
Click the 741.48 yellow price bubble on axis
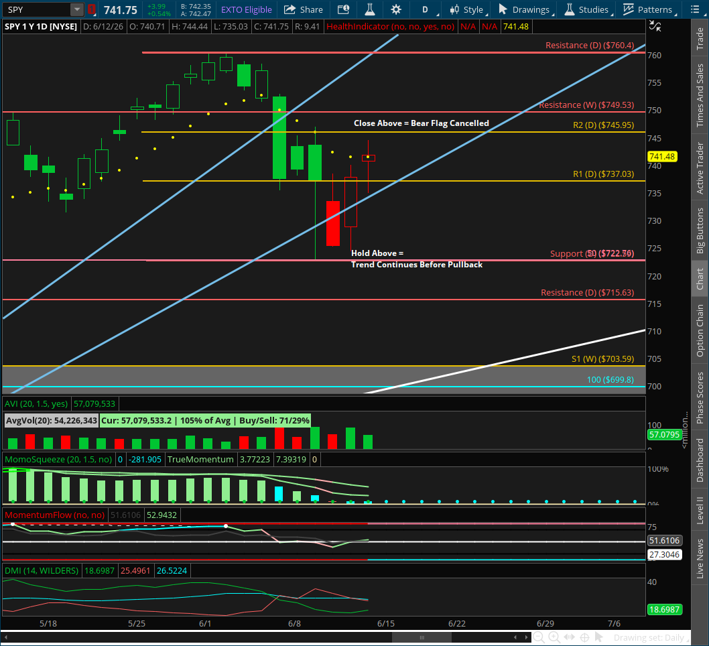pyautogui.click(x=662, y=156)
